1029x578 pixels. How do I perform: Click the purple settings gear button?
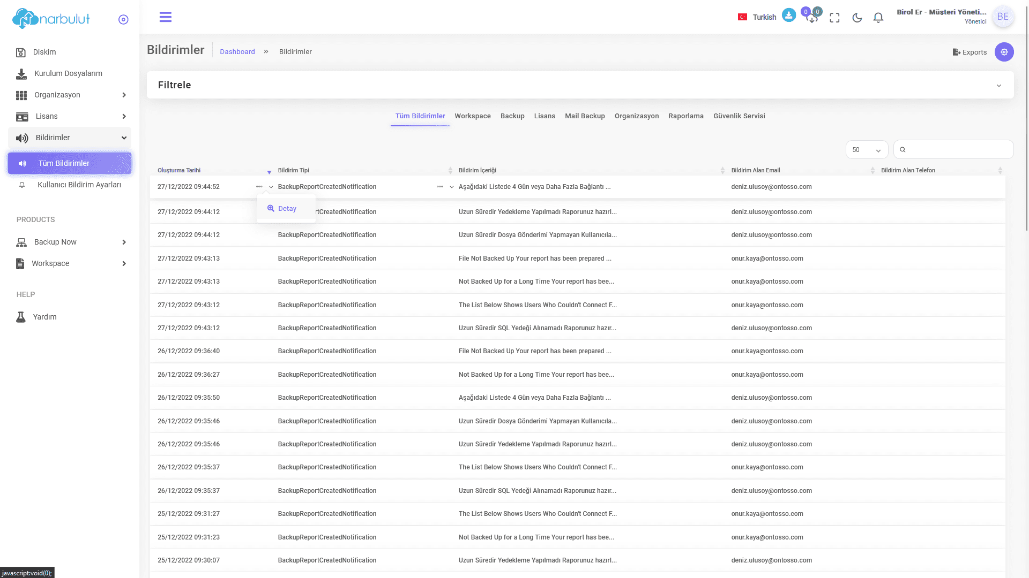(x=1004, y=52)
